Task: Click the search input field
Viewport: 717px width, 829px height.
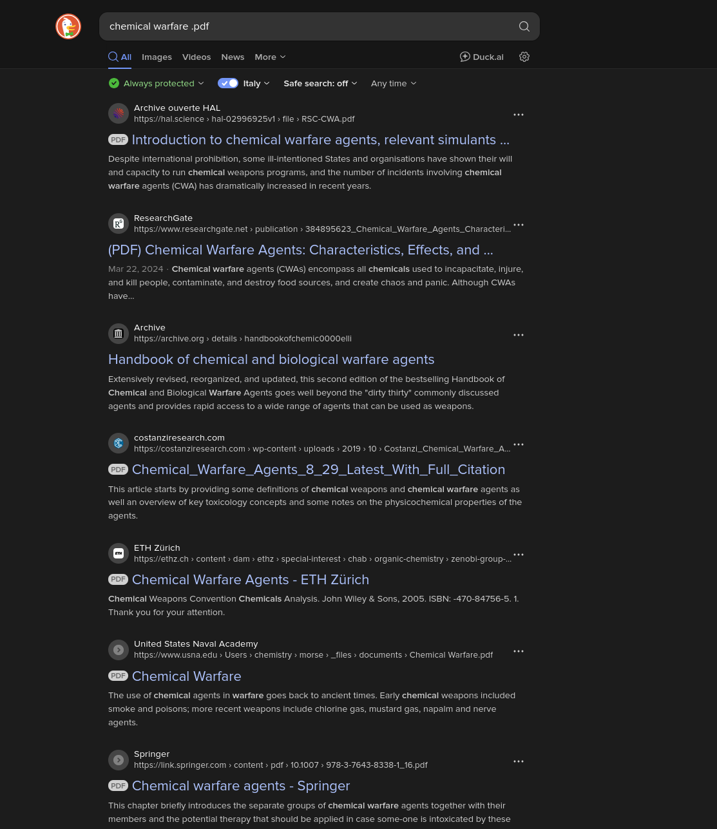Action: pyautogui.click(x=309, y=26)
